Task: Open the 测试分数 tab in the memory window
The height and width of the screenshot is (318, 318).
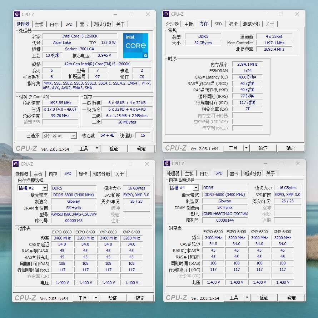Action: point(253,24)
